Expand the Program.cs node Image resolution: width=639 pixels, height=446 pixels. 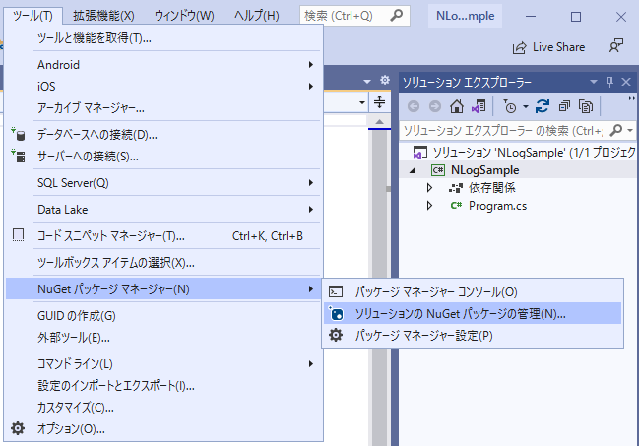coord(429,206)
